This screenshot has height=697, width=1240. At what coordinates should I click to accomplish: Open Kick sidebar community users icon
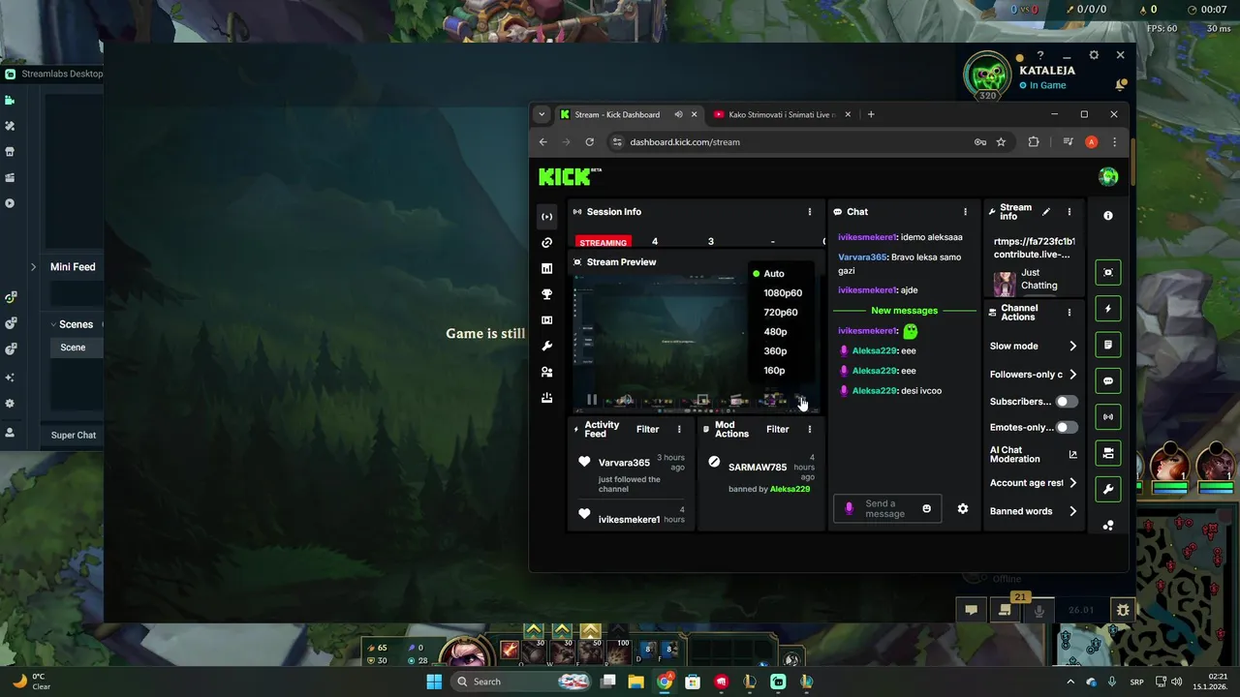pyautogui.click(x=546, y=372)
